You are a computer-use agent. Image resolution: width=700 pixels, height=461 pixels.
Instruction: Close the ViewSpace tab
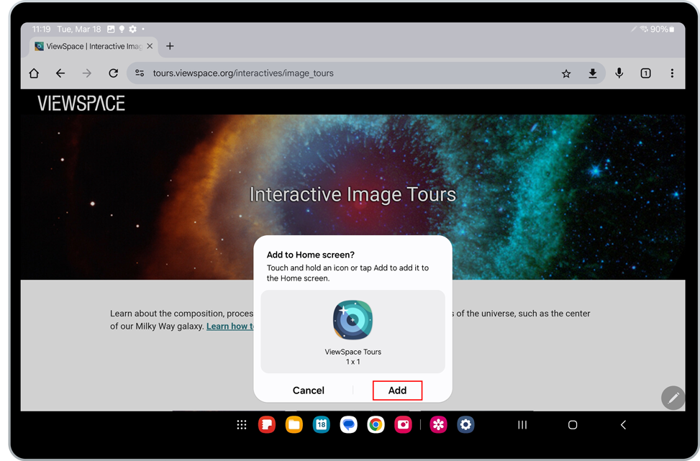150,46
